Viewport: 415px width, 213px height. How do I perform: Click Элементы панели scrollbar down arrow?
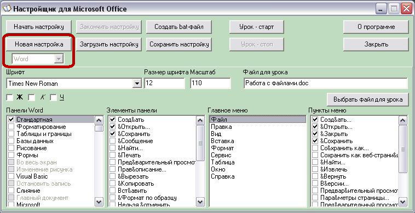coord(200,202)
